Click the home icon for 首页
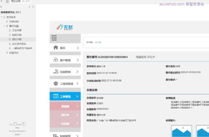Screen dimensions: 209x137 coord(56,47)
